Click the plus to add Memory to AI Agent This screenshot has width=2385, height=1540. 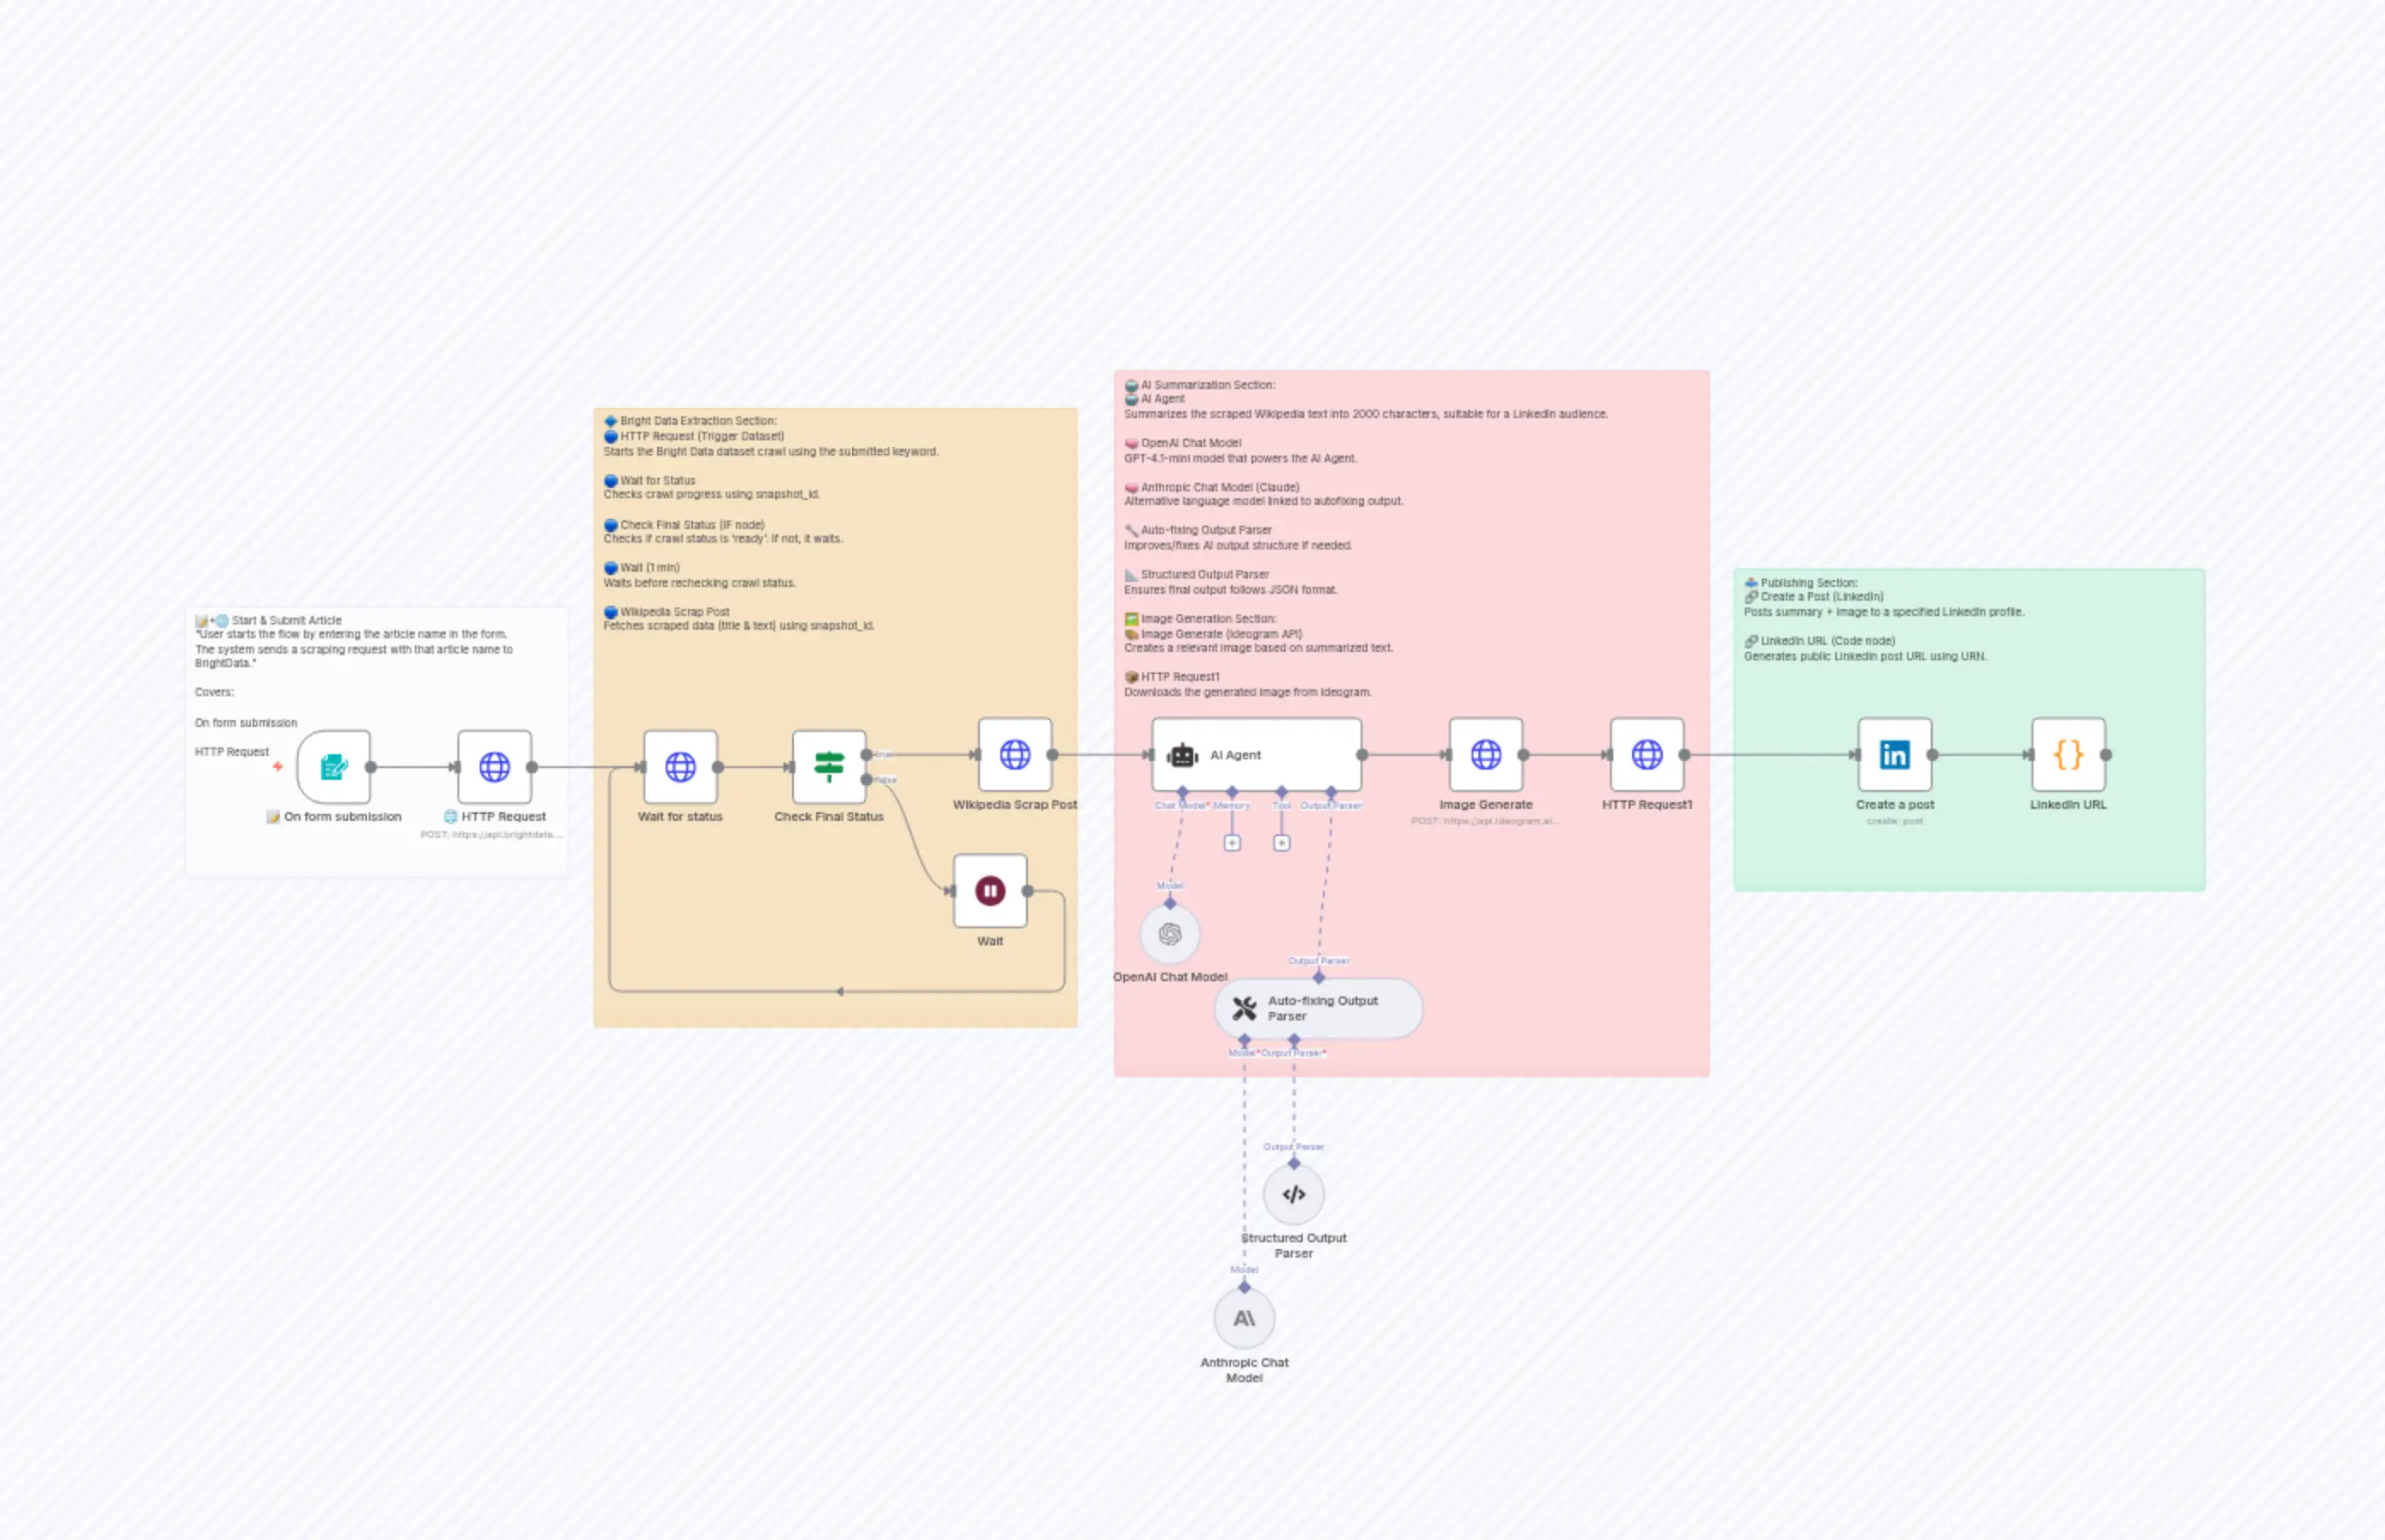[1233, 843]
